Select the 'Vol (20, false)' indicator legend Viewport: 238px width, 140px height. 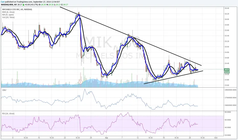[8, 17]
